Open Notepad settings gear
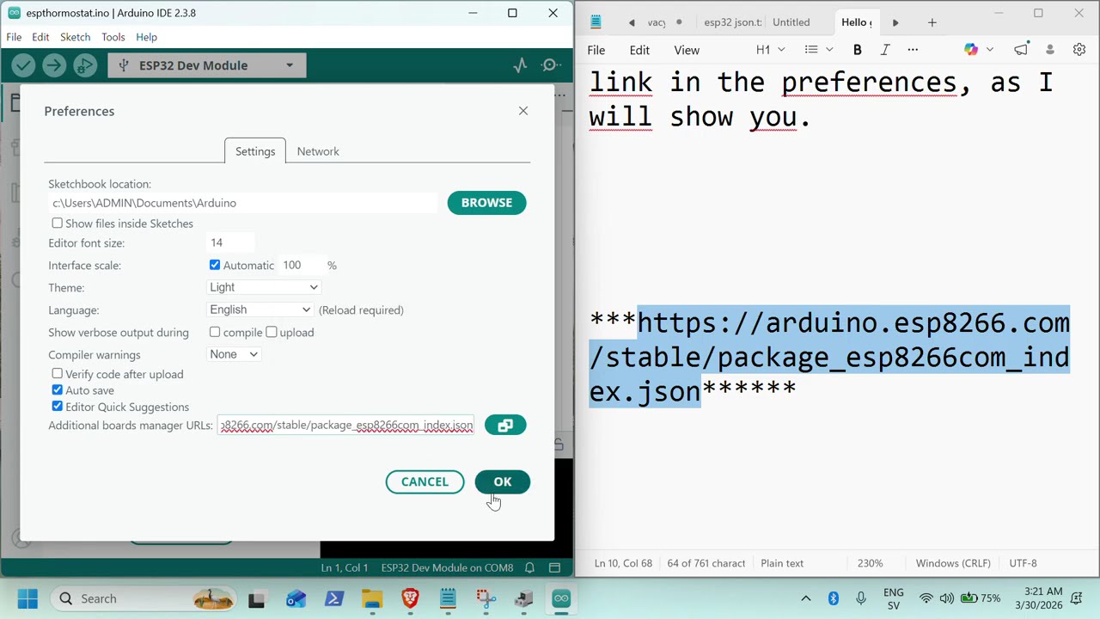This screenshot has width=1100, height=619. (x=1079, y=50)
